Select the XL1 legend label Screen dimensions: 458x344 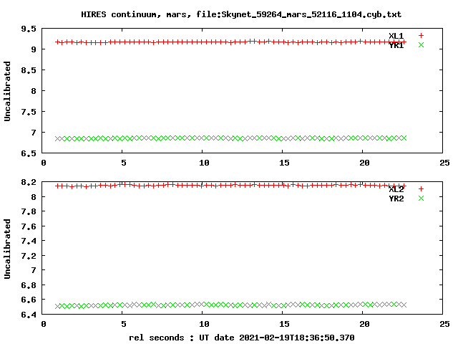click(x=396, y=36)
